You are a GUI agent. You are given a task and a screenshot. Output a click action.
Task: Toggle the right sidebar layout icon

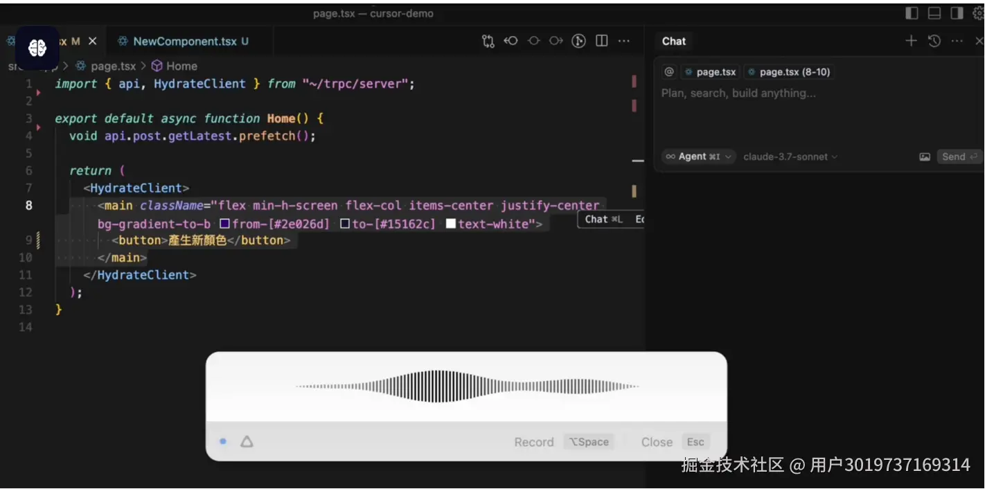957,13
